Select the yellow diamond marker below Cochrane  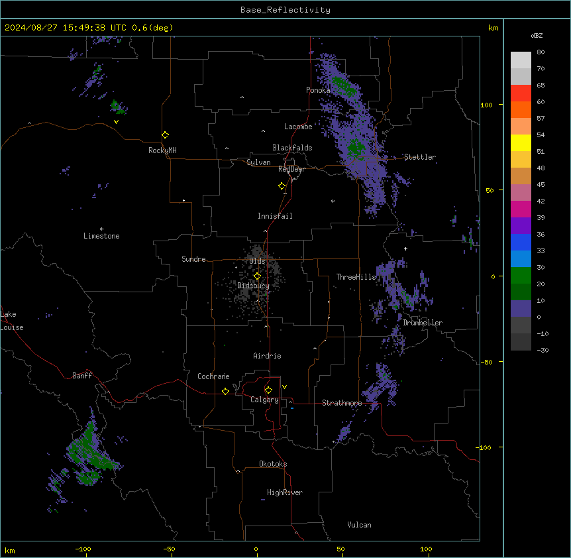(226, 391)
